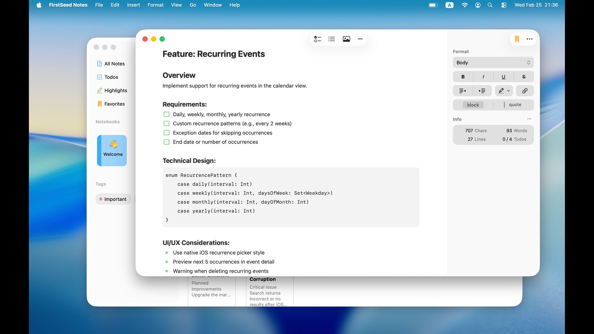The width and height of the screenshot is (594, 334).
Task: Add a link with the chain icon
Action: (525, 91)
